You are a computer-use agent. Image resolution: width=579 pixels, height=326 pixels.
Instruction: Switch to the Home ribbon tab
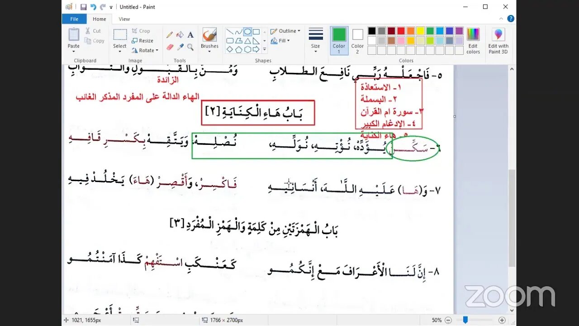tap(100, 19)
